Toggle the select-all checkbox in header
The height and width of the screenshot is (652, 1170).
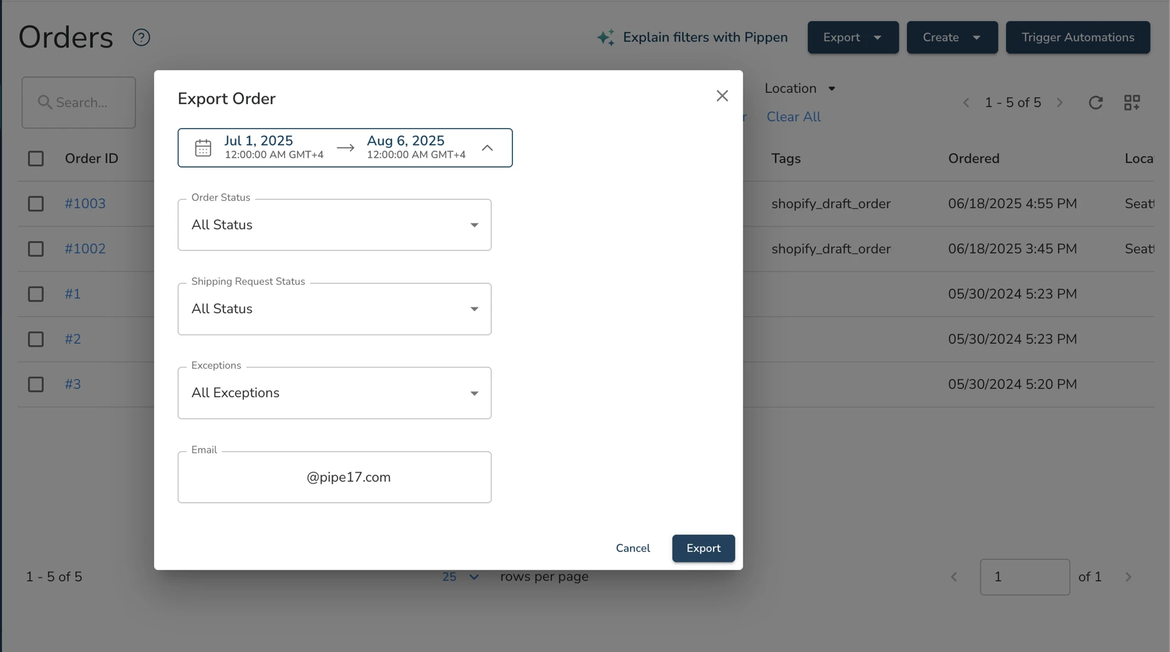(36, 158)
